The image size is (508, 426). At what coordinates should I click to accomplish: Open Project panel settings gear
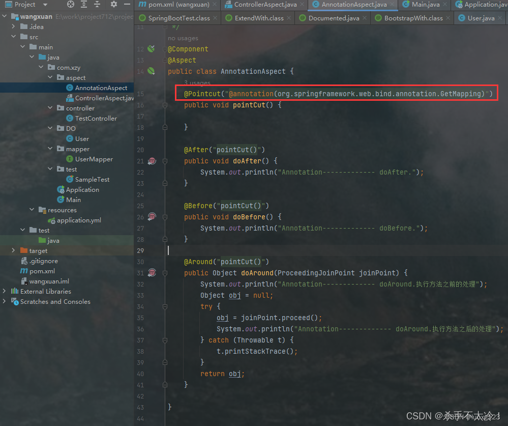pyautogui.click(x=114, y=4)
